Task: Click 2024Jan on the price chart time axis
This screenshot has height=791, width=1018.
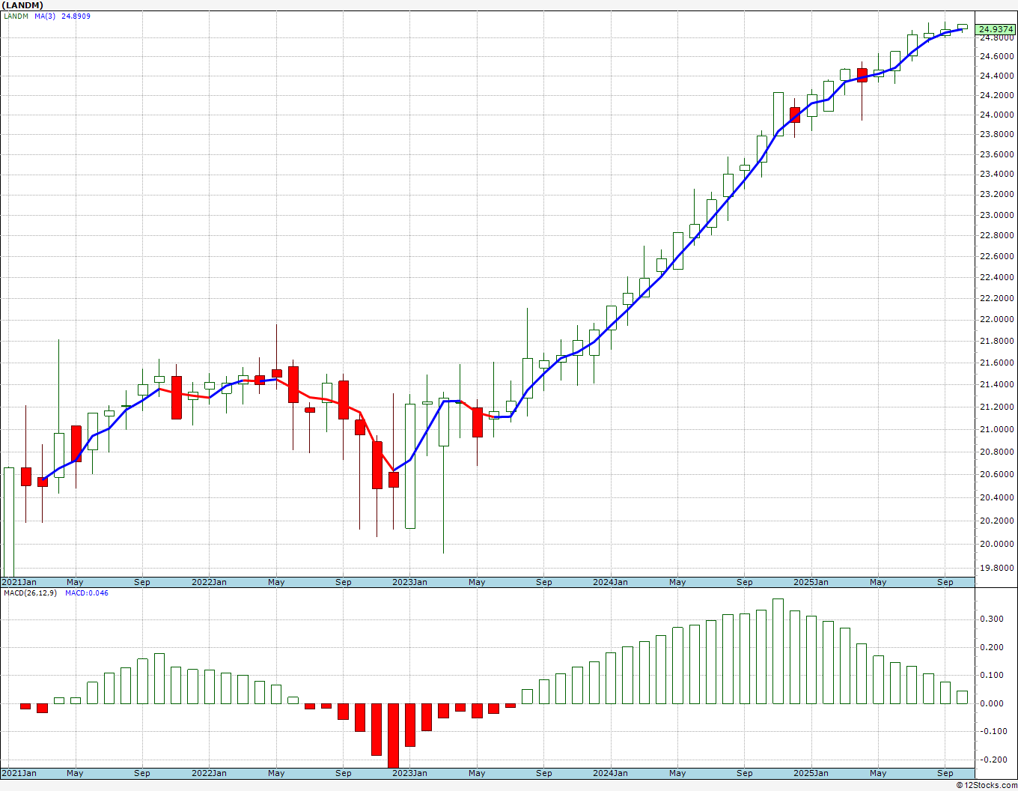Action: [x=611, y=582]
